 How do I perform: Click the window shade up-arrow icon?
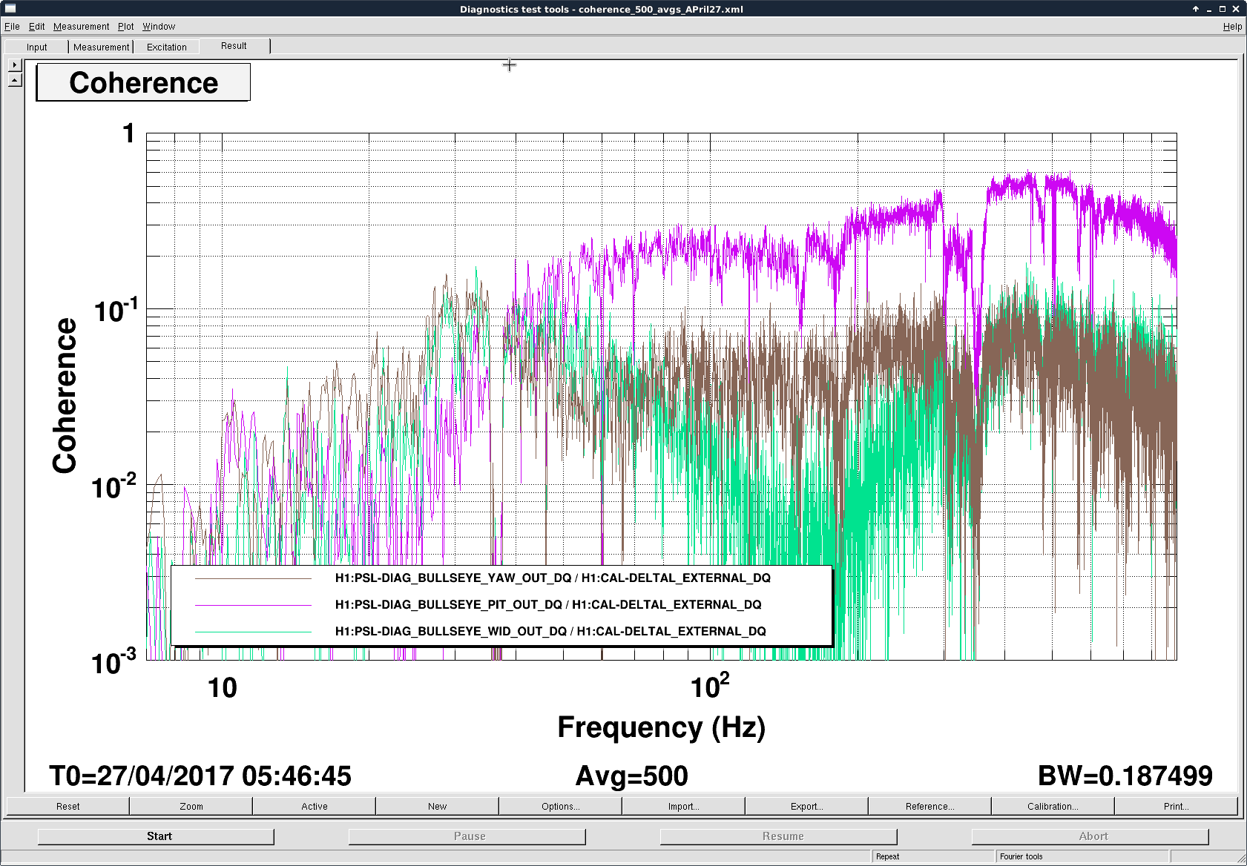tap(1196, 9)
